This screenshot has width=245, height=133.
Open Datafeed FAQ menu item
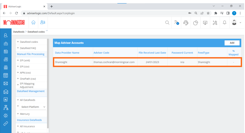click(x=28, y=48)
